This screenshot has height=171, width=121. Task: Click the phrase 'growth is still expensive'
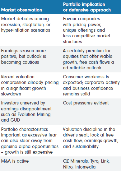(29, 152)
